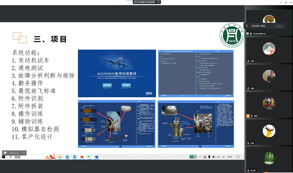293x173 pixels.
Task: Click the 9:41 clock in the taskbar
Action: (x=230, y=157)
